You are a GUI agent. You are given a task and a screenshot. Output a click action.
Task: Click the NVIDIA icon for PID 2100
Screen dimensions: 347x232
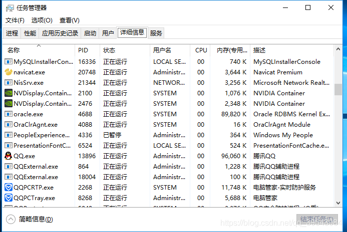[x=9, y=93]
